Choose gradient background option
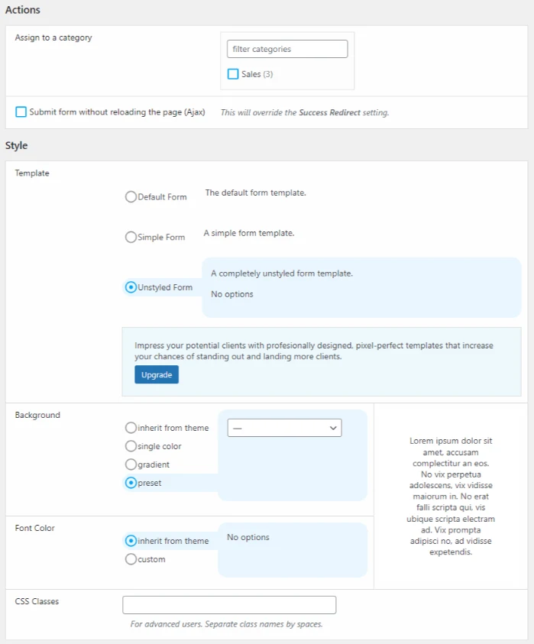Image resolution: width=534 pixels, height=644 pixels. click(131, 464)
